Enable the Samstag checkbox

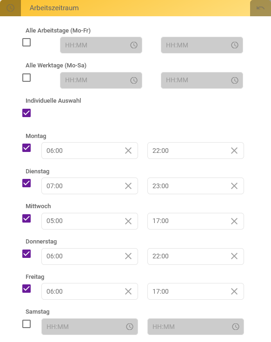tap(26, 324)
